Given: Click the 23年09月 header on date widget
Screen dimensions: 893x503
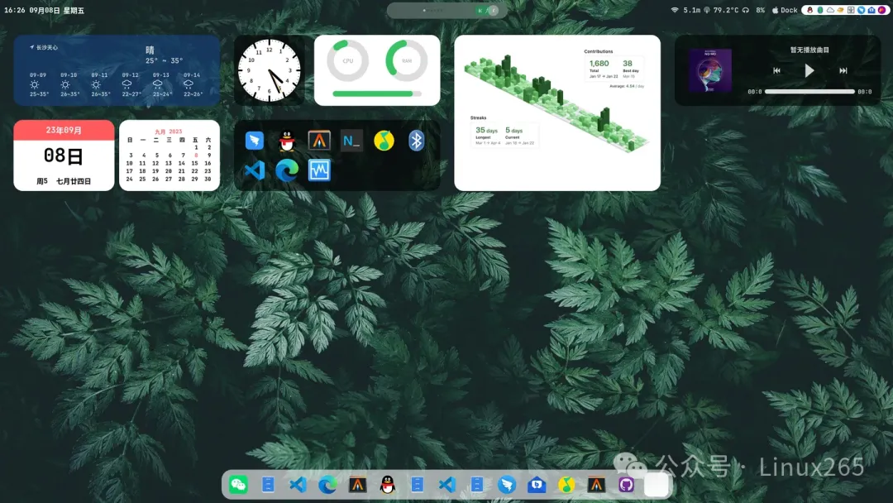Looking at the screenshot, I should click(64, 130).
